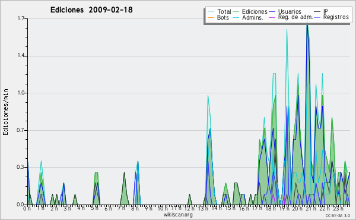Click the 'wikiscan.org' label below the chart
Screen dimensions: 356x220
tap(178, 215)
